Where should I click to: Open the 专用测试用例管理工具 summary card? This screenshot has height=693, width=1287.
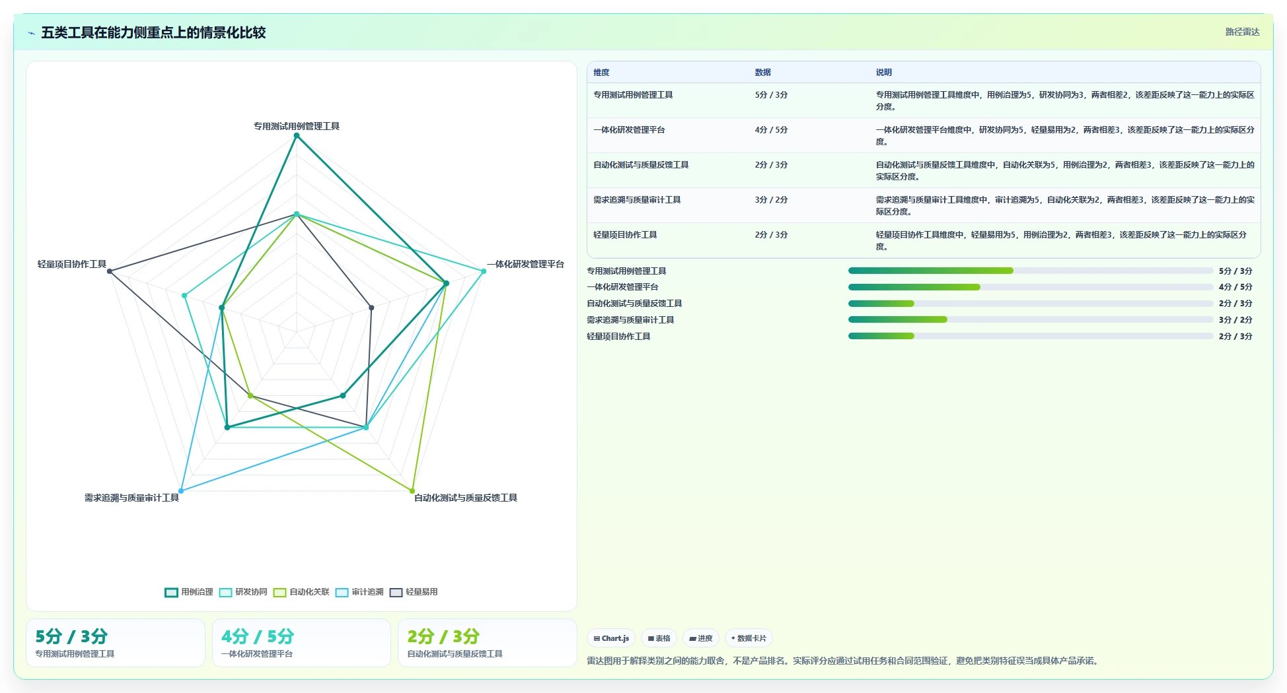(116, 643)
